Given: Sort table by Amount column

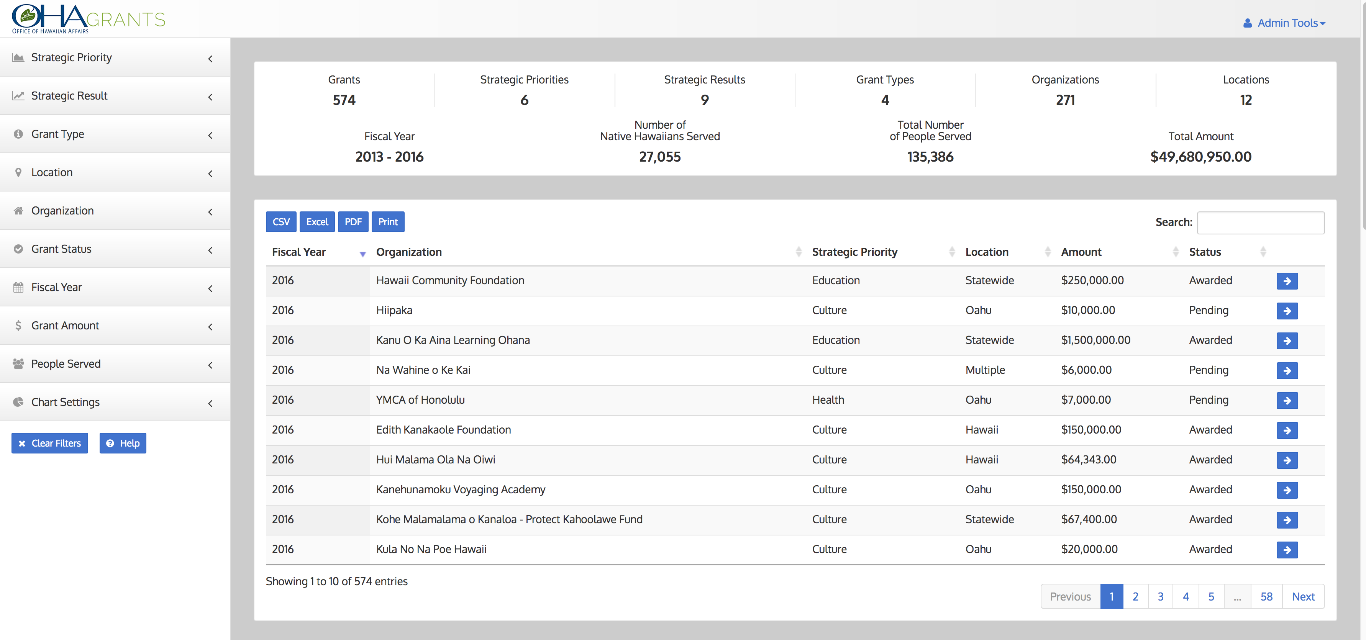Looking at the screenshot, I should 1082,252.
